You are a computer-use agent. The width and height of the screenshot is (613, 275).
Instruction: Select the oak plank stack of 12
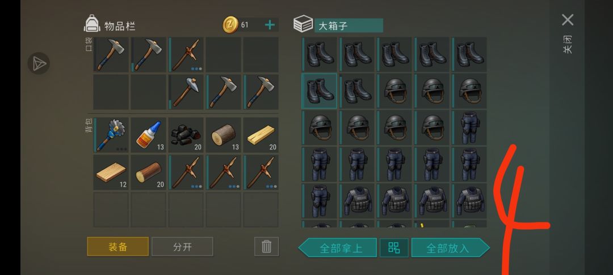[x=111, y=172]
